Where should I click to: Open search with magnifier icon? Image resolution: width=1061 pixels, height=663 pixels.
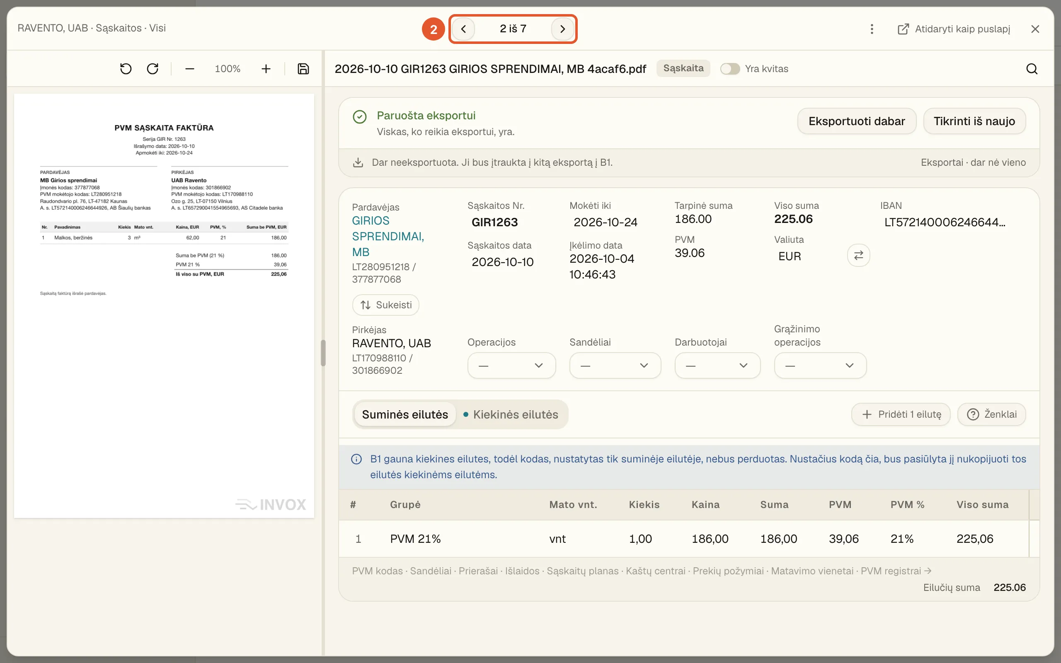[x=1032, y=69]
